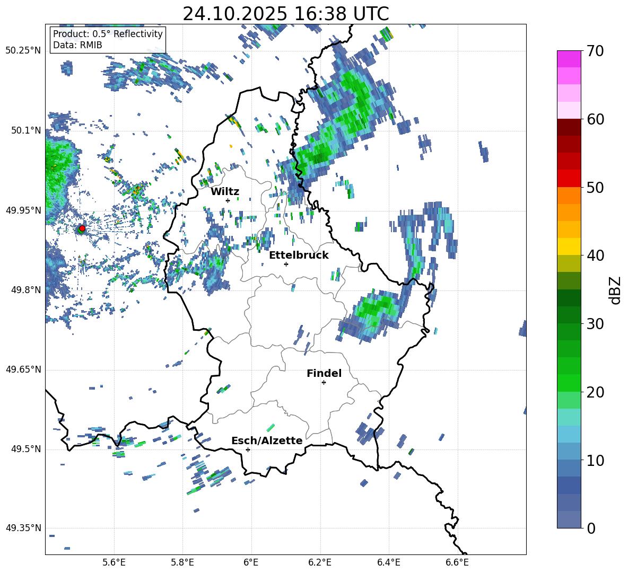Click the Data: RMIB text
Screen dimensions: 628x573
[x=77, y=45]
